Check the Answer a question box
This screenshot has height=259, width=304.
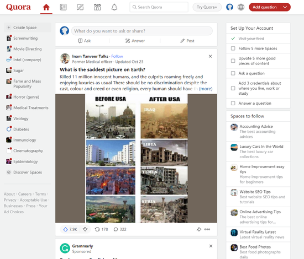click(x=233, y=103)
